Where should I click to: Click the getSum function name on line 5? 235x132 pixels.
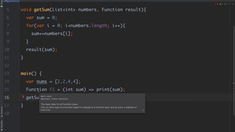(41, 10)
